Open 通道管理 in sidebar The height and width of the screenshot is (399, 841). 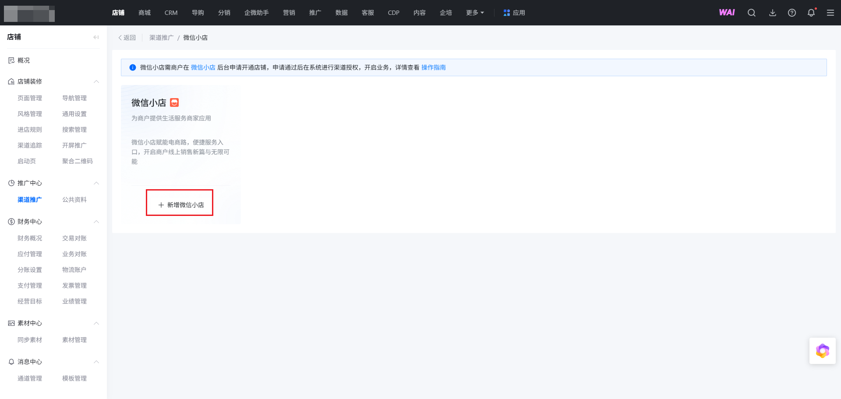point(30,378)
